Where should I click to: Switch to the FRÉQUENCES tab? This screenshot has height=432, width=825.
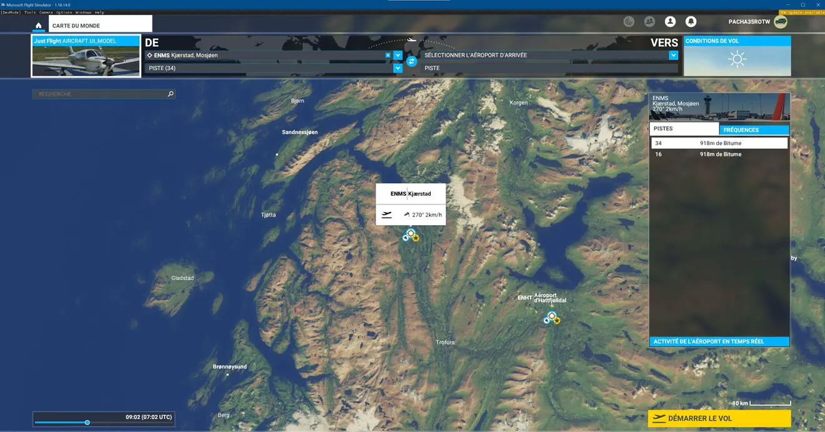click(754, 130)
